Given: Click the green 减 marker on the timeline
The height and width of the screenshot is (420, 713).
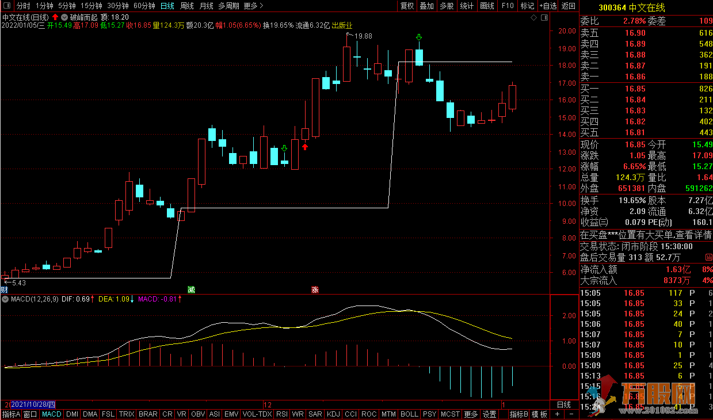Looking at the screenshot, I should pyautogui.click(x=192, y=289).
